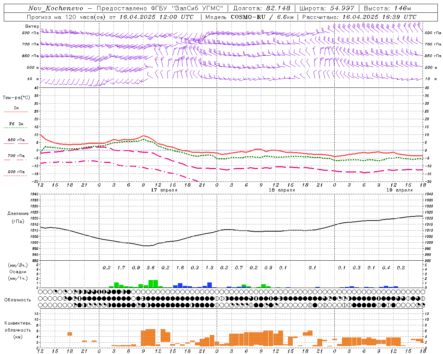Click the 18 апреля date label
This screenshot has width=443, height=354.
[282, 190]
